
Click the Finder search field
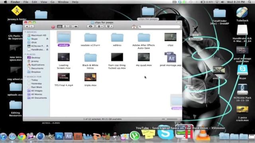(159, 27)
